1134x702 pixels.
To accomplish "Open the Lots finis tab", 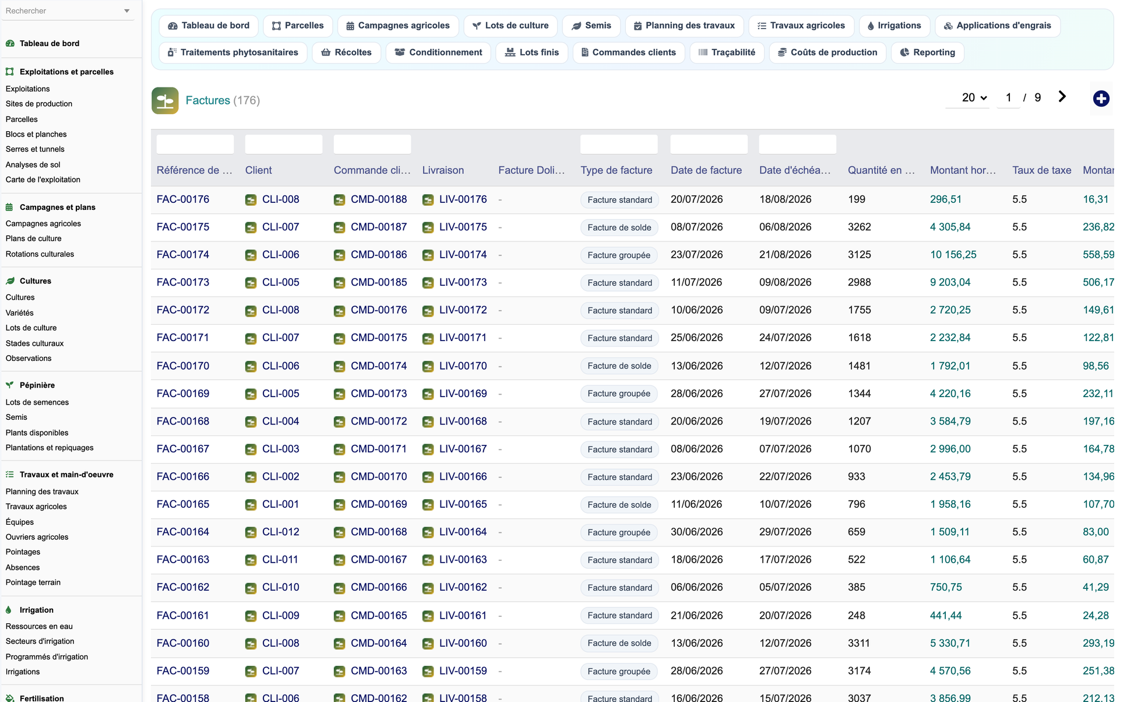I will (531, 52).
